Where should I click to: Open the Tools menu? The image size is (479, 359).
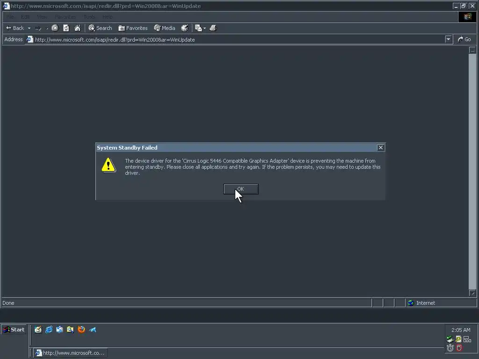[x=89, y=17]
